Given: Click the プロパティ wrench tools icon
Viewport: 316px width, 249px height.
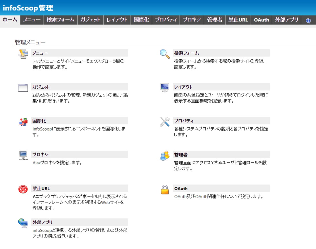Looking at the screenshot, I should (x=165, y=122).
